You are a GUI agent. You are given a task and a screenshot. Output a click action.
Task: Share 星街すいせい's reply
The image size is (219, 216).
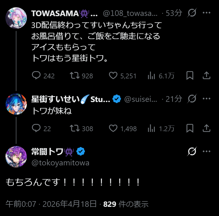206,128
